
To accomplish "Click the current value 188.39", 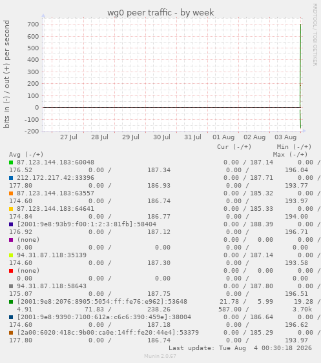I will (x=262, y=224).
